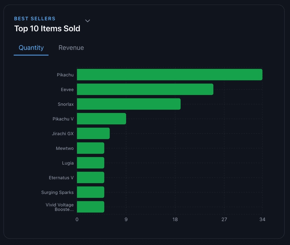Select the Quantity tab
The image size is (290, 245).
click(31, 48)
